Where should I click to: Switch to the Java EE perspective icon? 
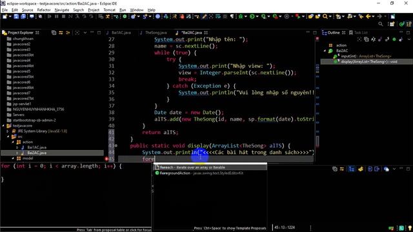pyautogui.click(x=401, y=24)
